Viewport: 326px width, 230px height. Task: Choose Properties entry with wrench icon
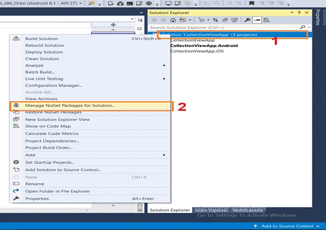(x=90, y=199)
